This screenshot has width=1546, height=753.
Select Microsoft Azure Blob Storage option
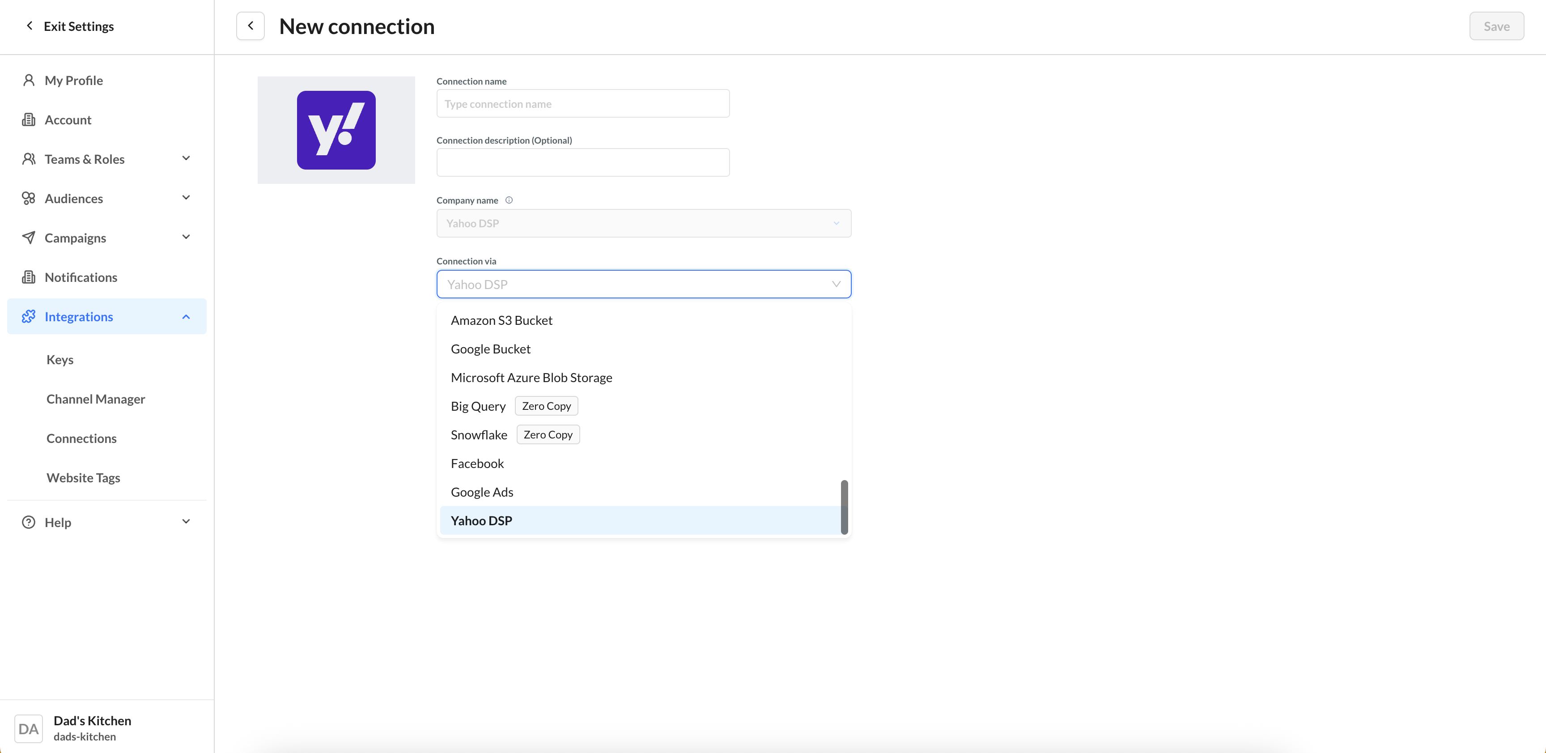click(x=531, y=378)
